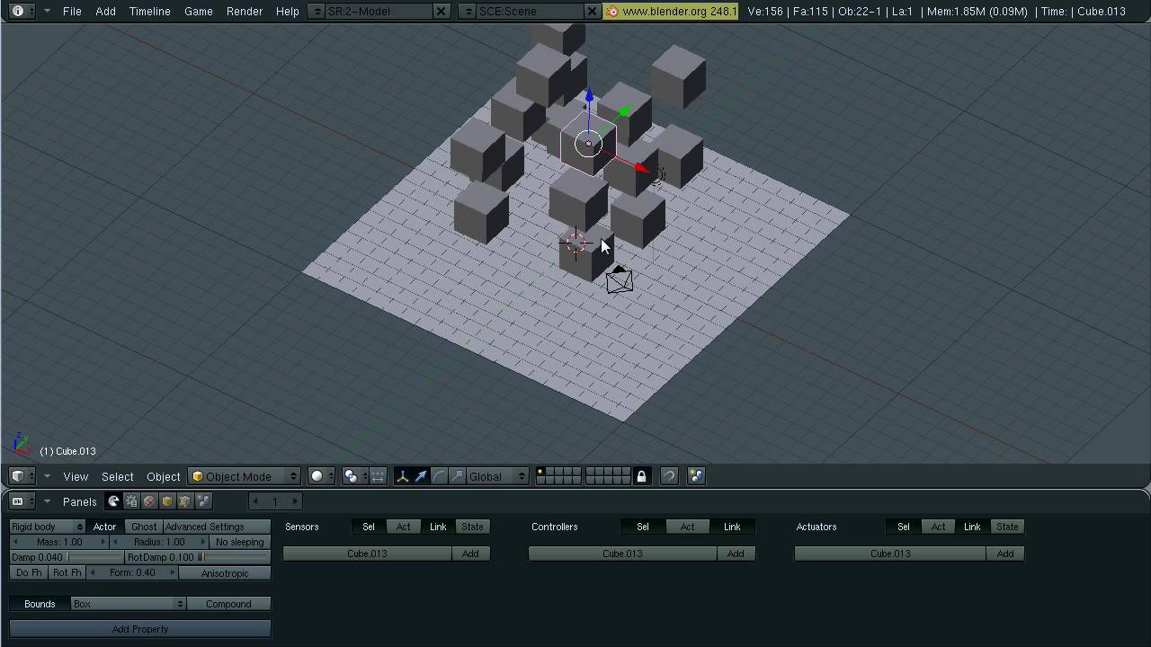Open the SCE:Scene selector arrows
The width and height of the screenshot is (1151, 647).
(x=467, y=12)
